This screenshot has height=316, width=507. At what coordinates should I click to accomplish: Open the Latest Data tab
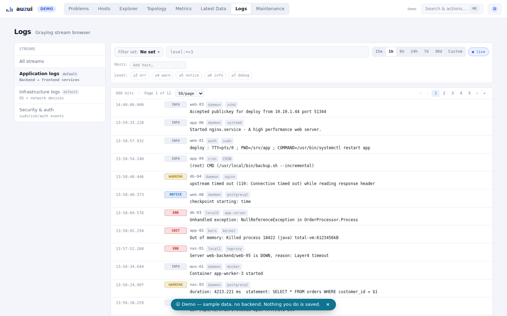pos(213,9)
